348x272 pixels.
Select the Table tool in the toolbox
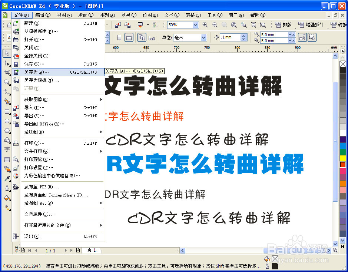(x=7, y=159)
